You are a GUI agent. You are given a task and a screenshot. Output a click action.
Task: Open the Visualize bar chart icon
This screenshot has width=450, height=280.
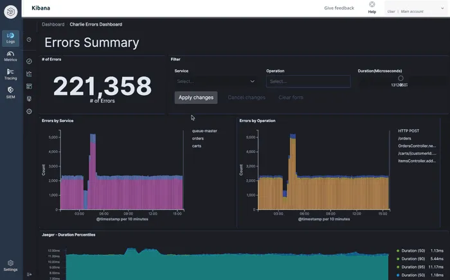tap(29, 74)
